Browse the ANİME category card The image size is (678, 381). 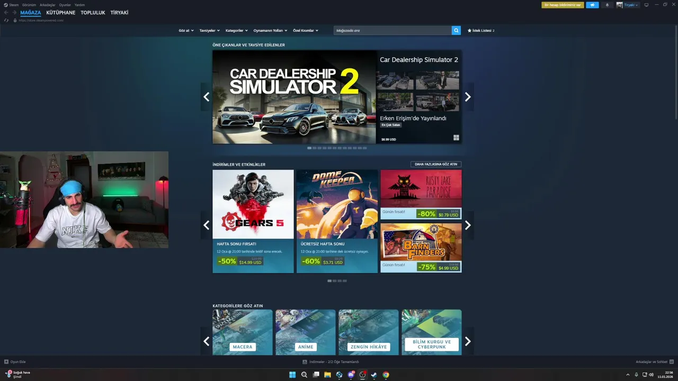tap(306, 332)
